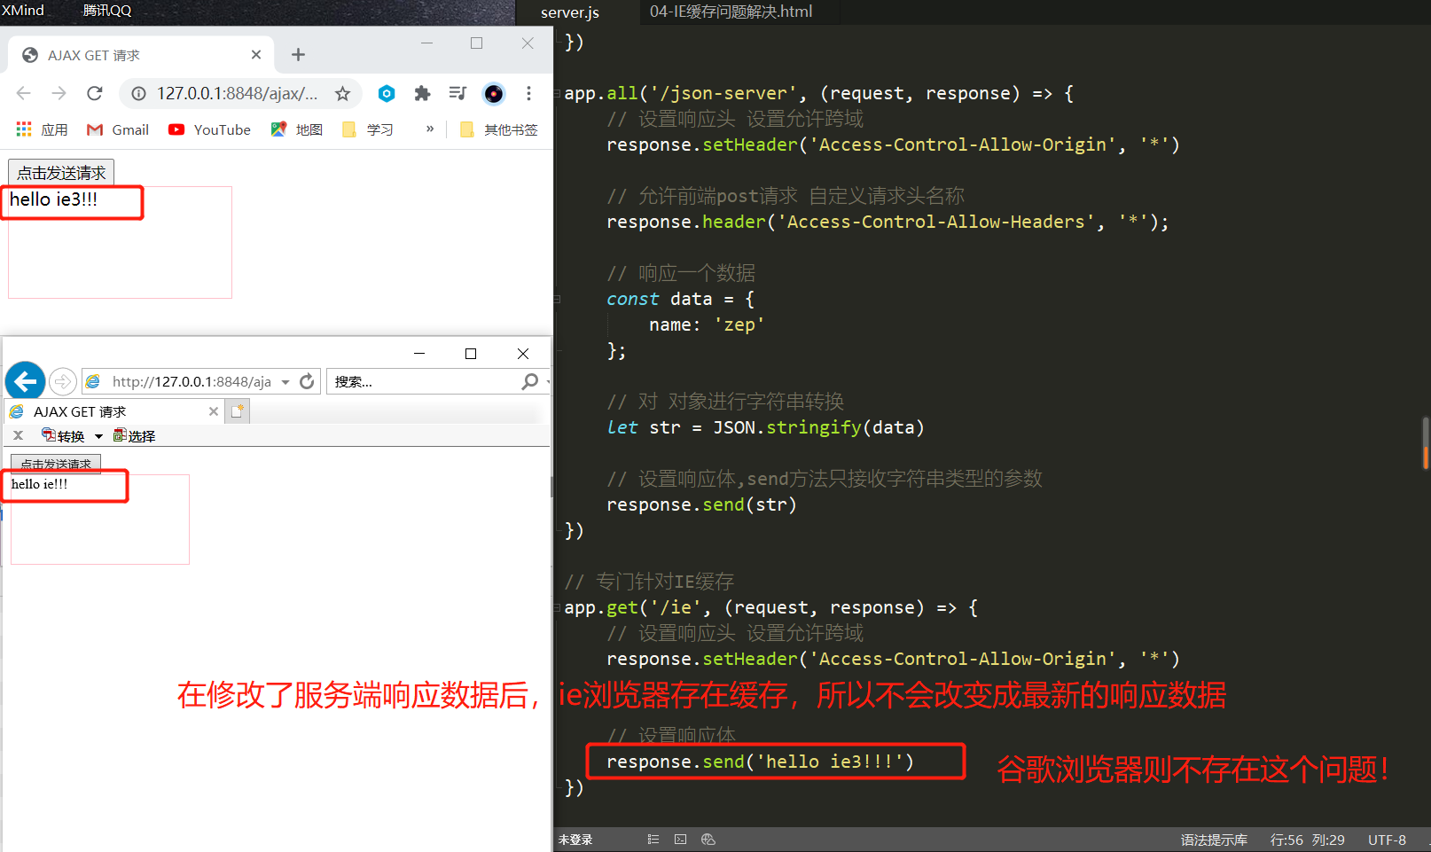
Task: Click hello ie!!! result text in IE
Action: (x=39, y=484)
